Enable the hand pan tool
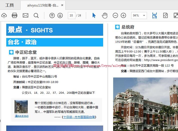The width and height of the screenshot is (178, 131). click(104, 15)
